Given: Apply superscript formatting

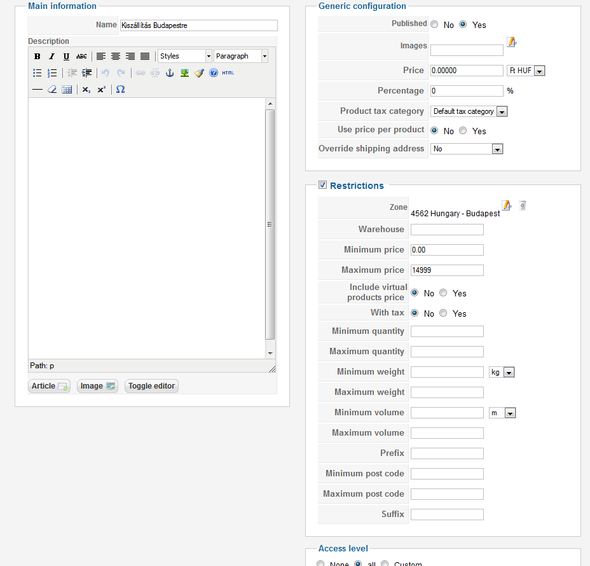Looking at the screenshot, I should [x=101, y=90].
